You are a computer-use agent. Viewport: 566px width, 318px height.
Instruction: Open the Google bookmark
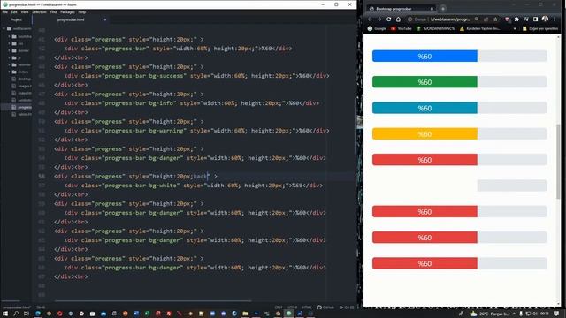pos(377,28)
